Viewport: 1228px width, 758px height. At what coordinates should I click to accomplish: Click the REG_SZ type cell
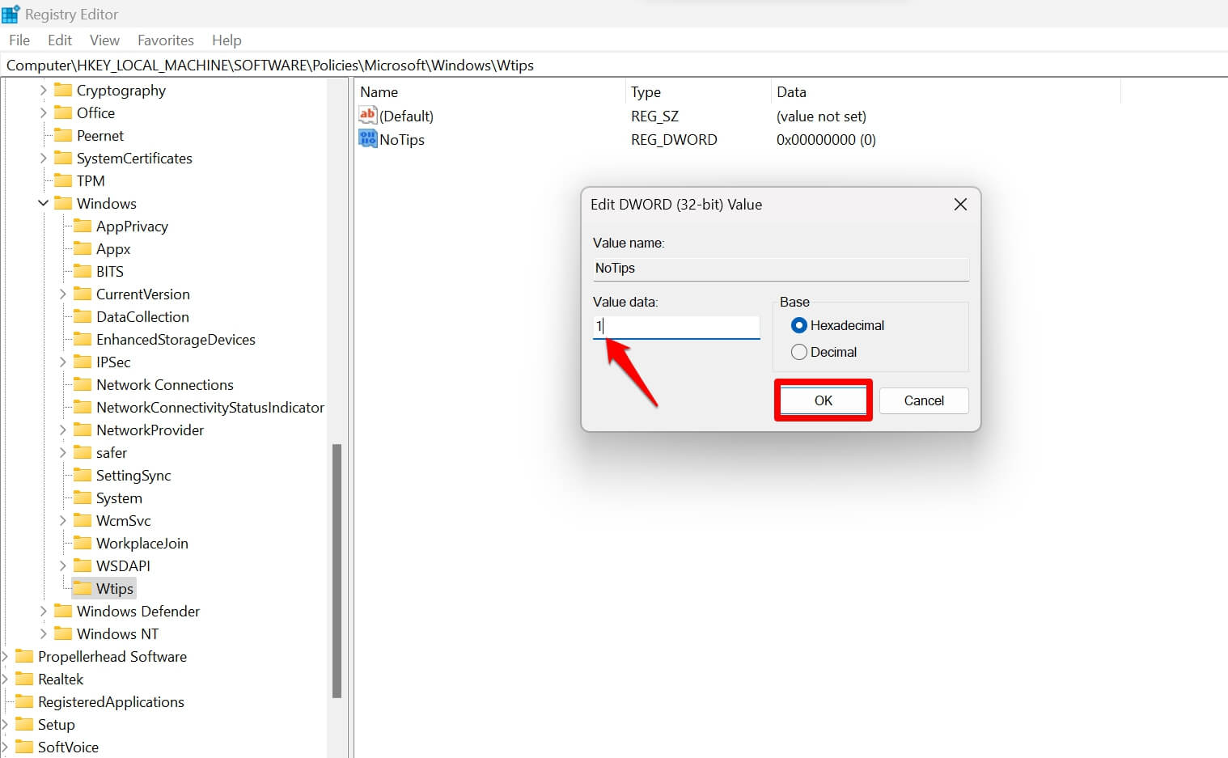tap(654, 116)
